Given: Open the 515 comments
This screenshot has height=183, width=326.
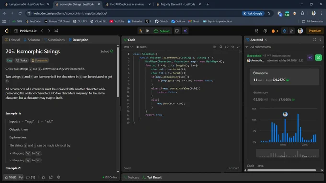Looking at the screenshot, I should tap(31, 177).
